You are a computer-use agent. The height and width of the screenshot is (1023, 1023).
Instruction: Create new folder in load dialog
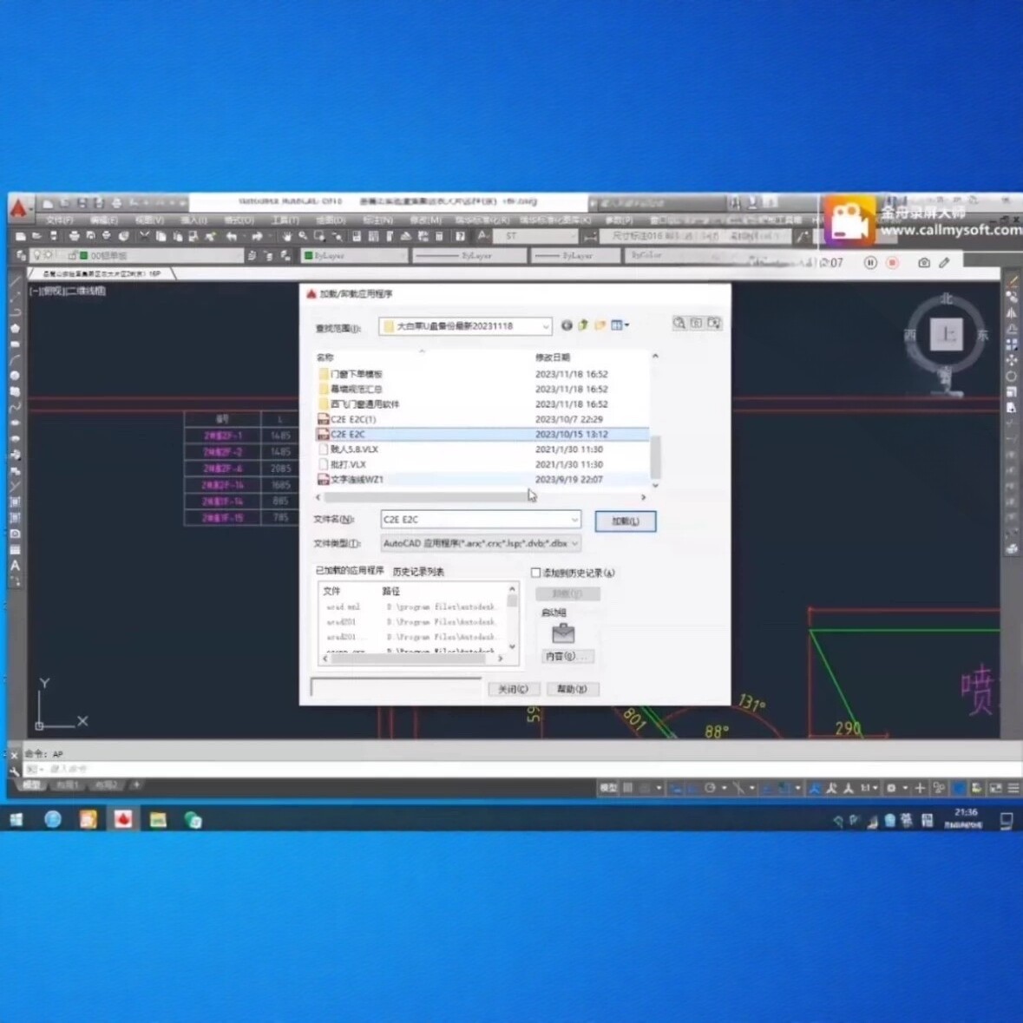[600, 325]
